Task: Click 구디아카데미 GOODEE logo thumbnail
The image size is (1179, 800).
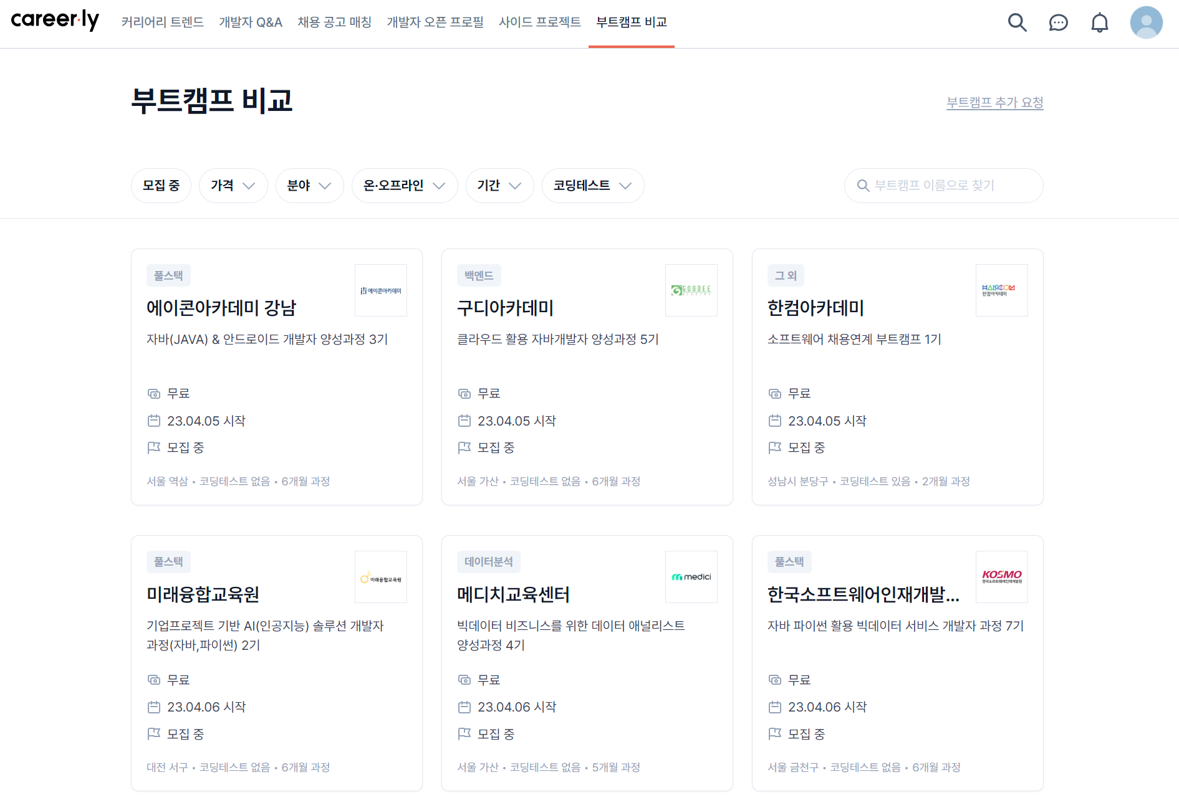Action: click(x=691, y=290)
